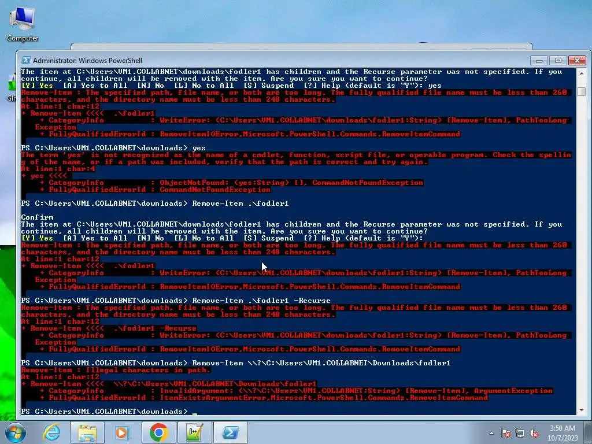Click the 'Administrator: Windows PowerShell' title text

(88, 60)
